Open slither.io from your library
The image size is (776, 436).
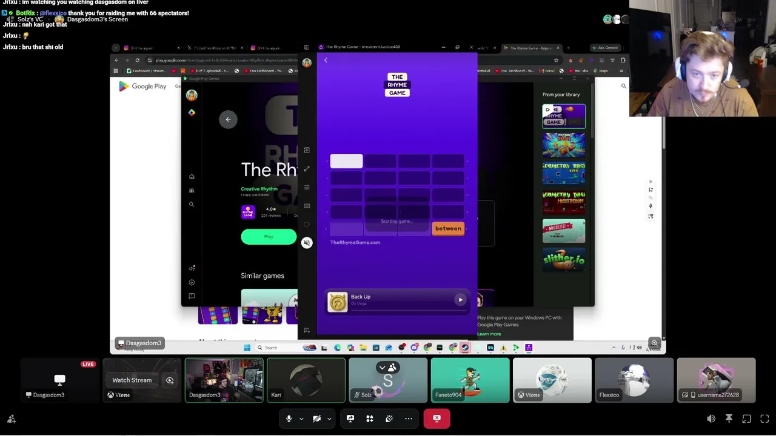[564, 260]
